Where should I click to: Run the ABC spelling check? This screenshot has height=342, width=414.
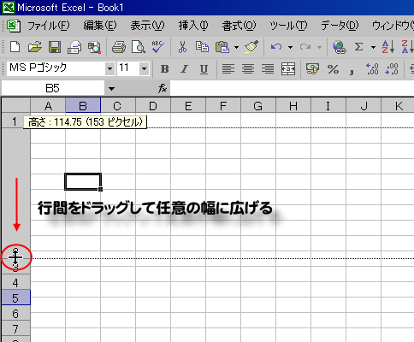coord(158,47)
